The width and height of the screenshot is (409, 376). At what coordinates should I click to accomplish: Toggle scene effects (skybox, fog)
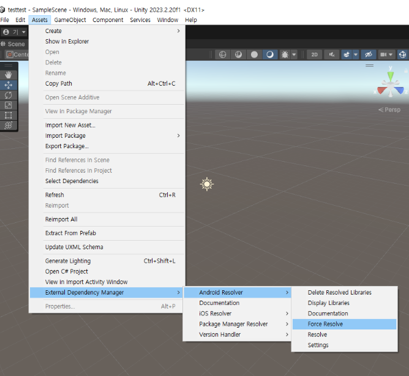[x=347, y=55]
